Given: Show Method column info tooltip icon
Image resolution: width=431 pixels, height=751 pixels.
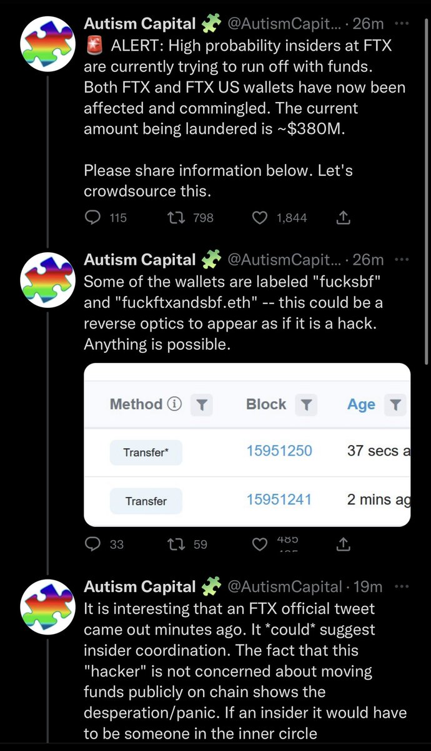Looking at the screenshot, I should coord(176,405).
